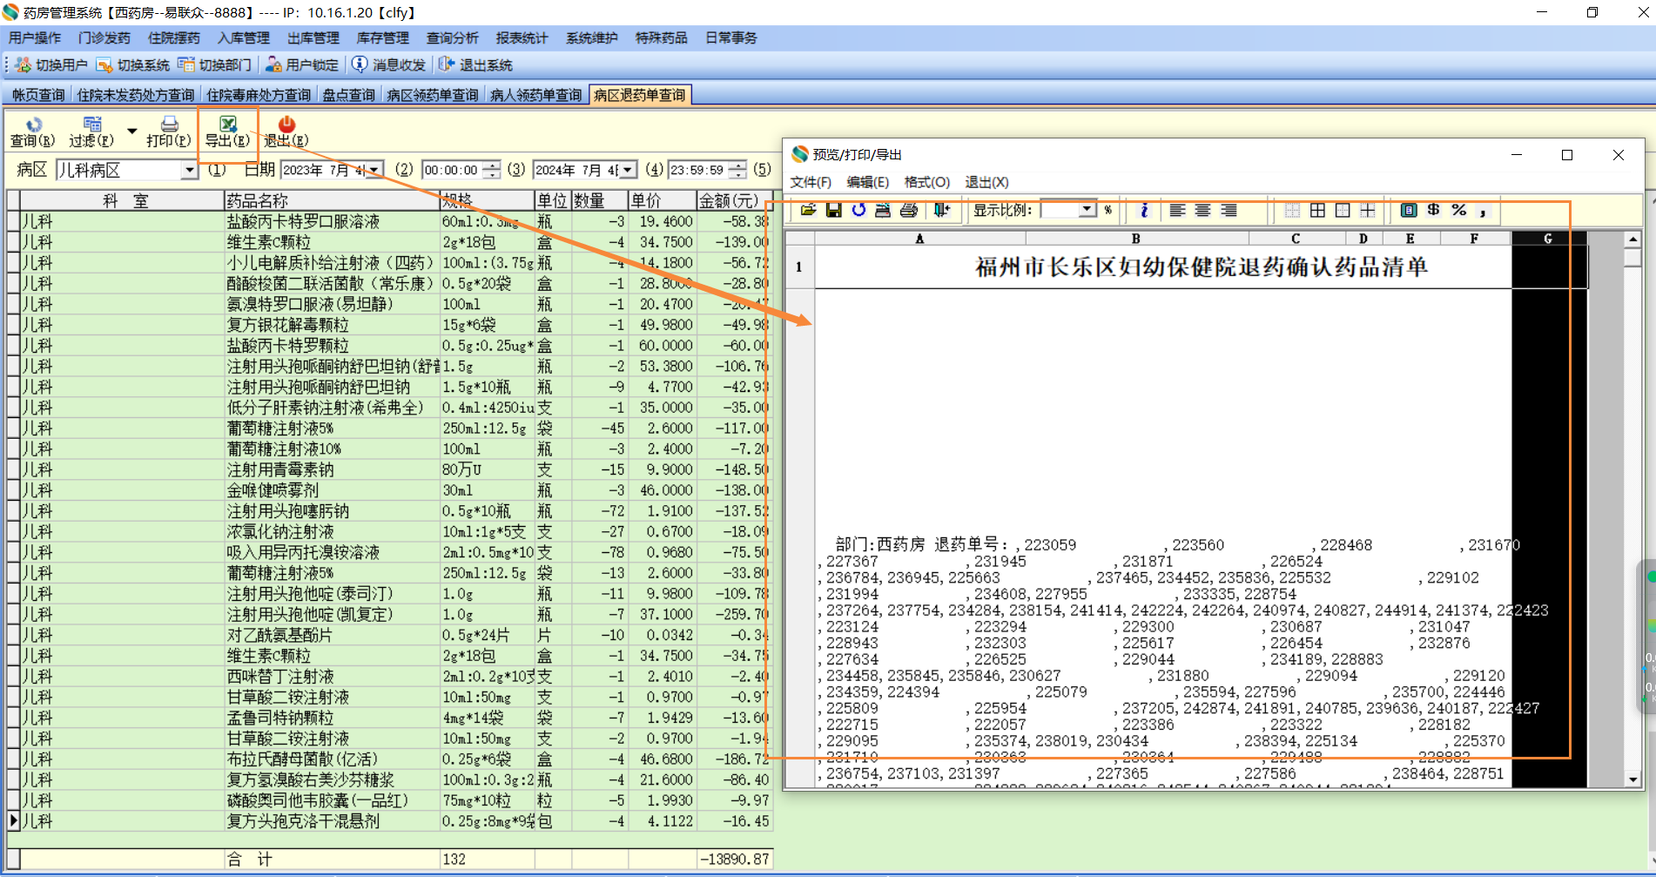Open the 编辑(E) menu in preview window
Image resolution: width=1656 pixels, height=877 pixels.
pyautogui.click(x=868, y=182)
